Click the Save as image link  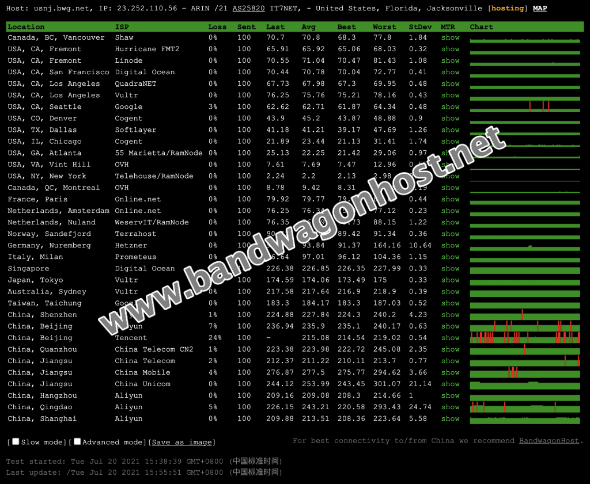click(182, 443)
